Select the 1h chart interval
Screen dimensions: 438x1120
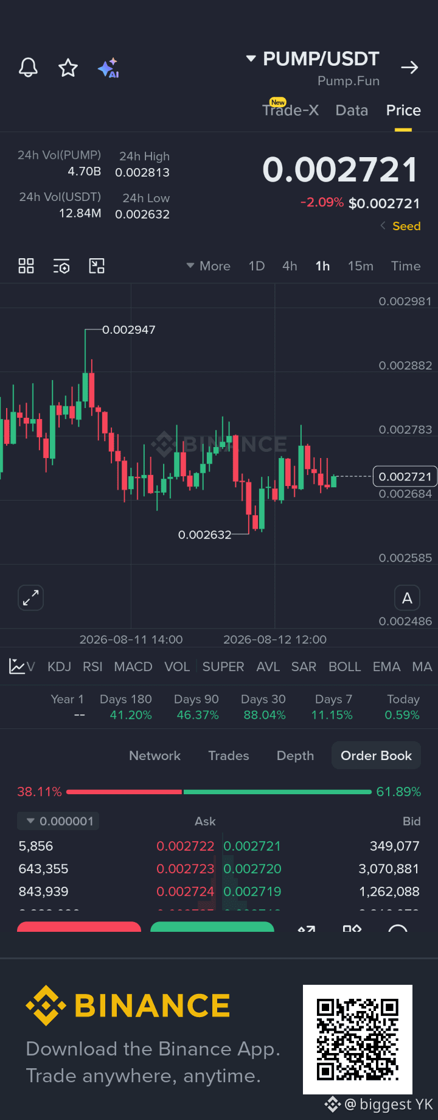point(322,266)
